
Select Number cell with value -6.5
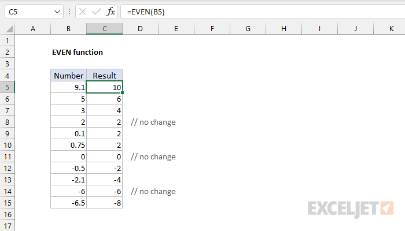click(x=68, y=203)
